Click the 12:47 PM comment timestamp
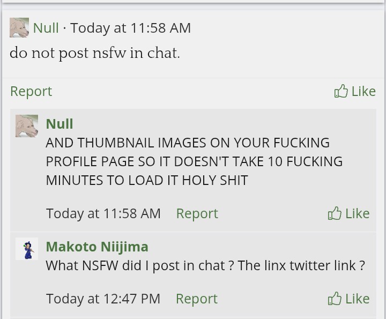The width and height of the screenshot is (386, 319). click(x=103, y=299)
